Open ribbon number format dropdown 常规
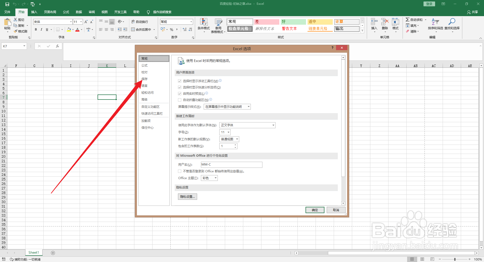This screenshot has height=262, width=484. point(191,22)
